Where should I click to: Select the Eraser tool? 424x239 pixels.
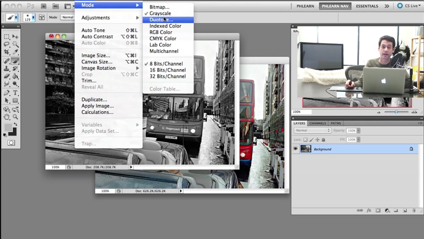coord(6,76)
